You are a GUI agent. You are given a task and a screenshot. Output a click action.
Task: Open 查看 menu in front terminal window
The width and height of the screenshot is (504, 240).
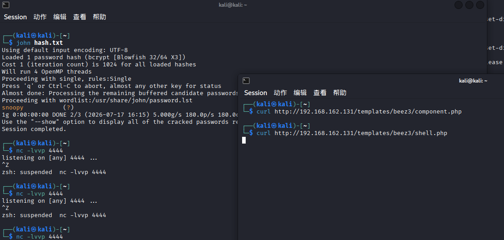click(320, 93)
